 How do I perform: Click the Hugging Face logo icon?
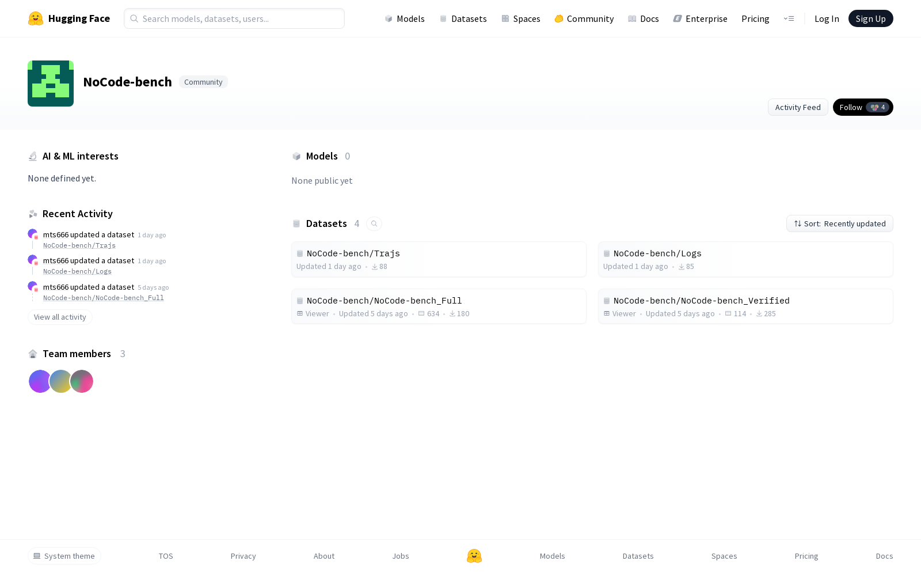tap(36, 18)
